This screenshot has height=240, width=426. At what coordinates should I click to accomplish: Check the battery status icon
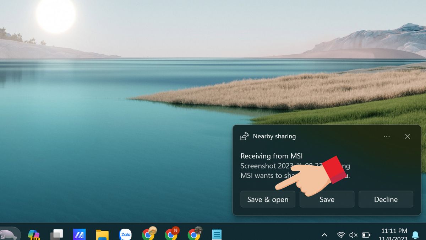[x=366, y=235]
